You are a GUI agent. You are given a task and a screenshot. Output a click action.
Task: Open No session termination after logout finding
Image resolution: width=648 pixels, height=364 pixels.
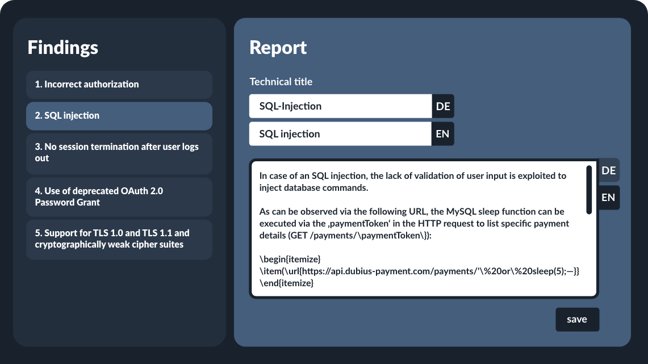point(119,153)
